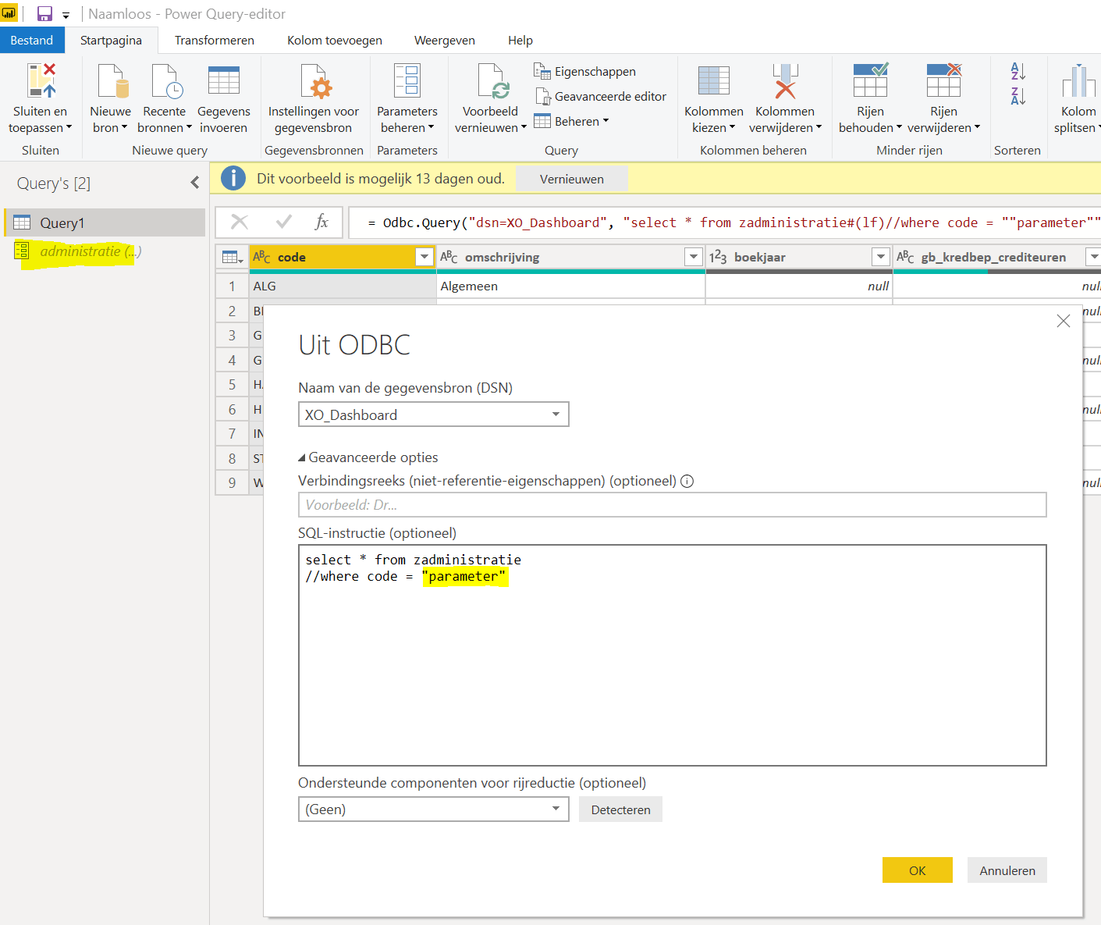The width and height of the screenshot is (1101, 925).
Task: Click the save icon in the title bar
Action: click(44, 13)
